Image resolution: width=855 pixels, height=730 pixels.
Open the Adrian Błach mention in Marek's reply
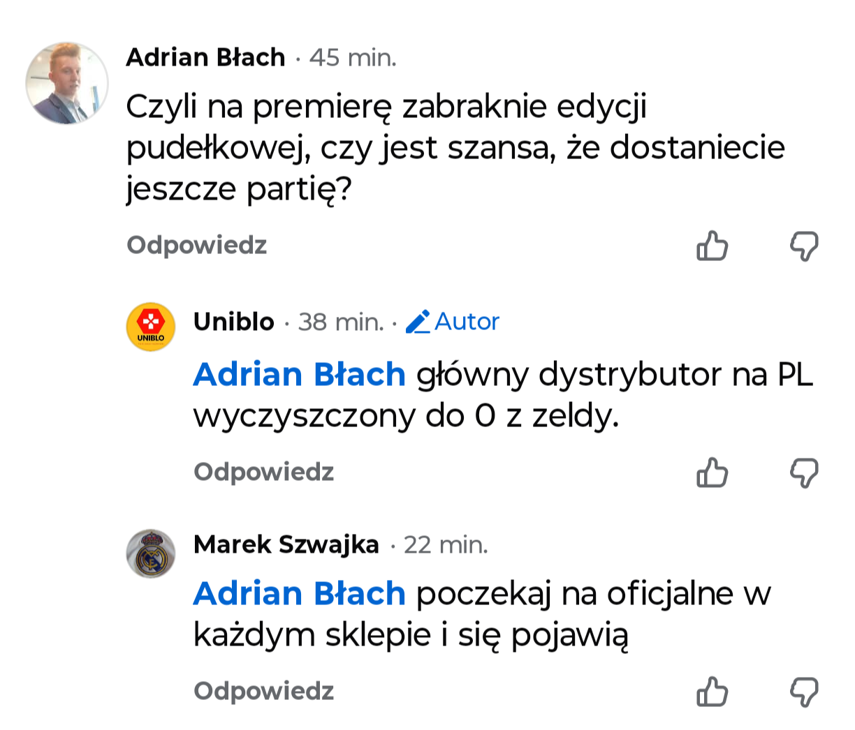300,594
